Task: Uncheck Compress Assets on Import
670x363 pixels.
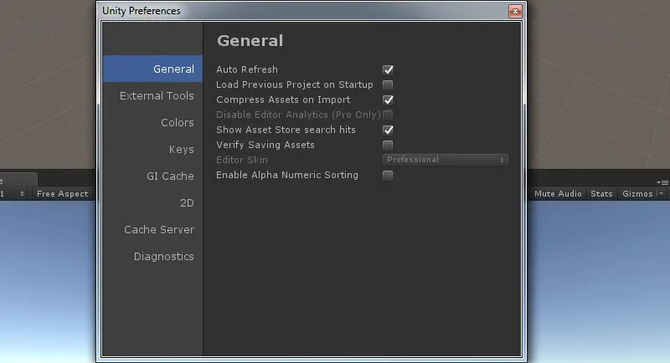Action: [388, 100]
